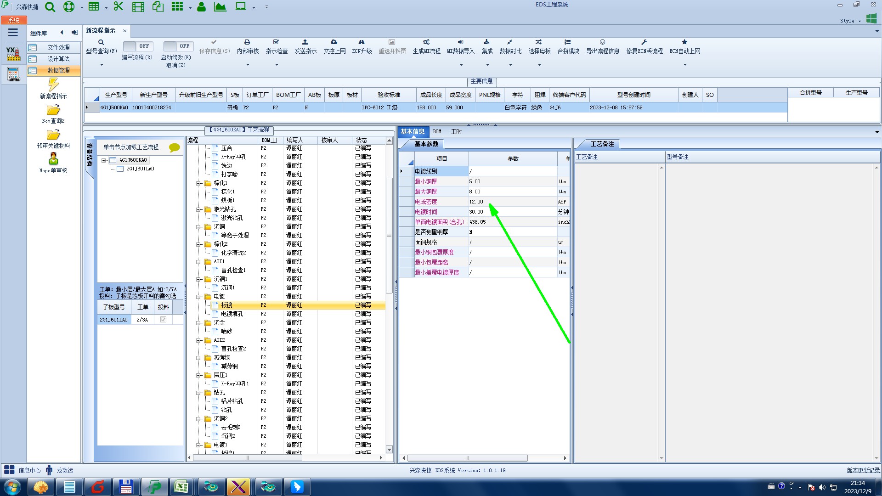The height and width of the screenshot is (496, 882).
Task: Check the 投料 checkbox for 2G1J601LA0
Action: (163, 320)
